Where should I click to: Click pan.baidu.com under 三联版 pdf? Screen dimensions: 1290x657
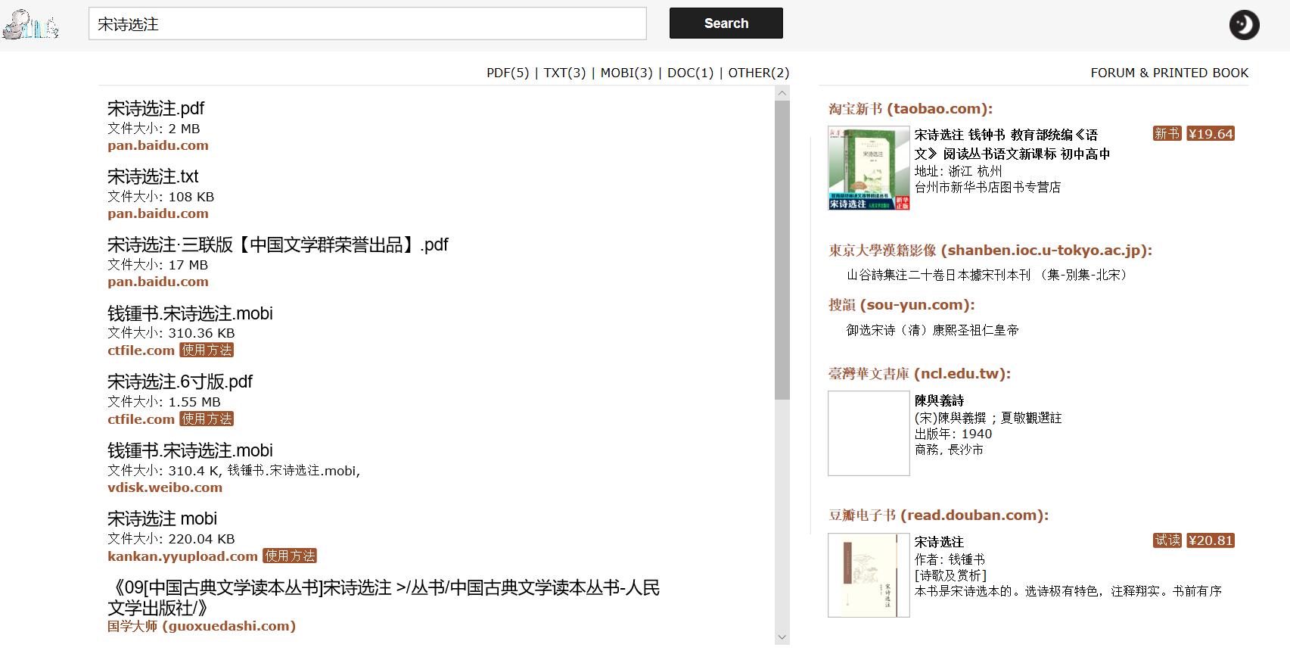pos(158,282)
